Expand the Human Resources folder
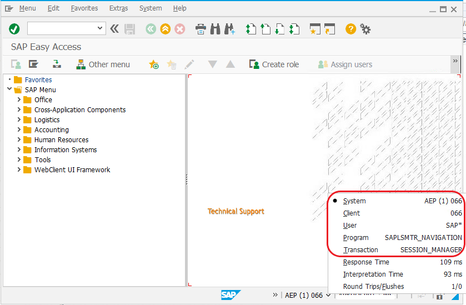 click(19, 139)
